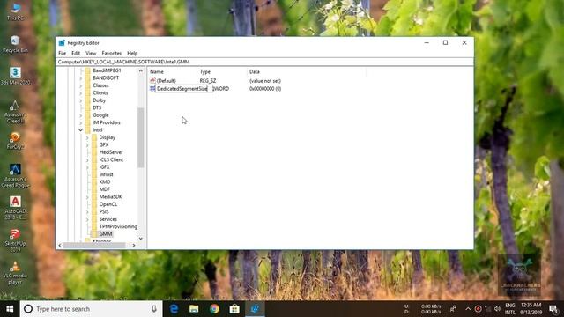Open the File menu
This screenshot has width=564, height=317.
click(63, 53)
